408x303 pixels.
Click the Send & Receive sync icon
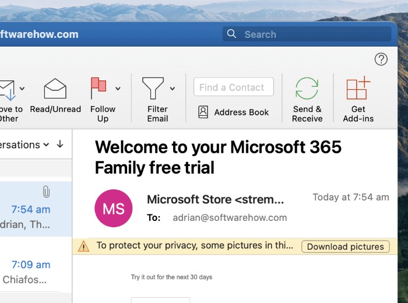pos(307,89)
